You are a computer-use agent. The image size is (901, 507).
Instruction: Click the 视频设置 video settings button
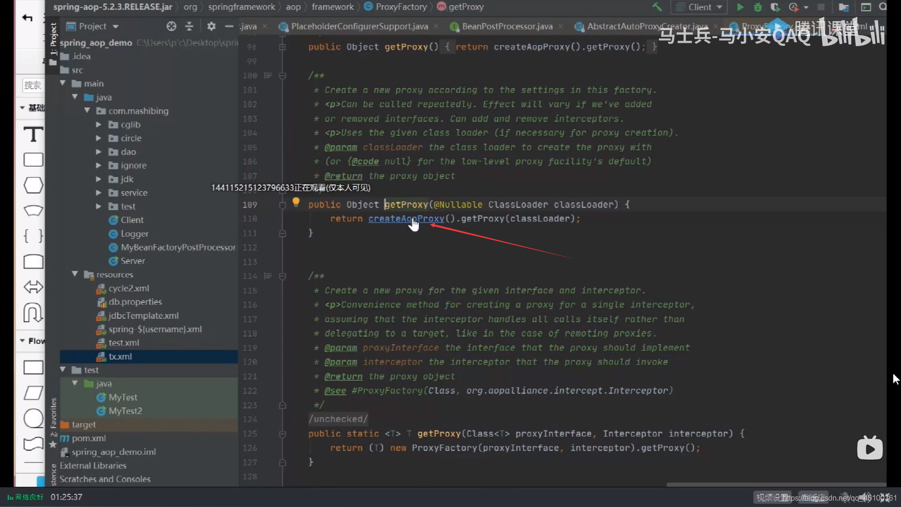[772, 498]
